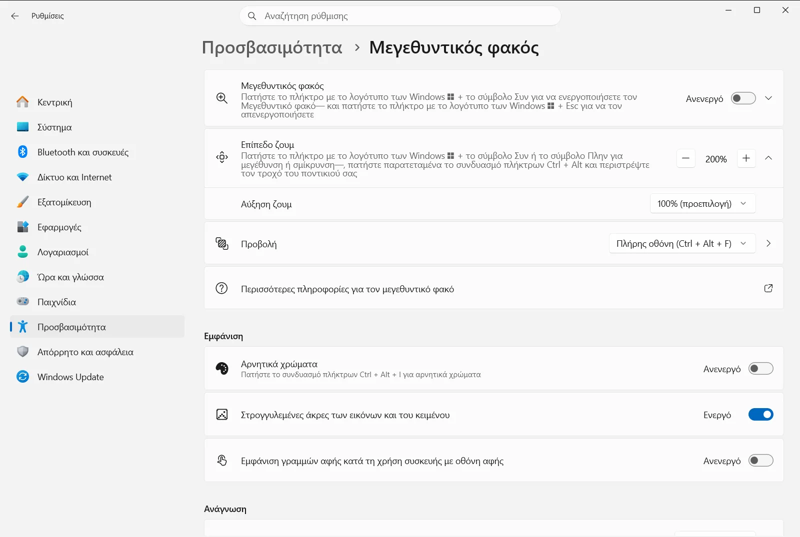Click the Αναζήτηση ρύθμισης search field
Viewport: 800px width, 537px height.
[400, 16]
